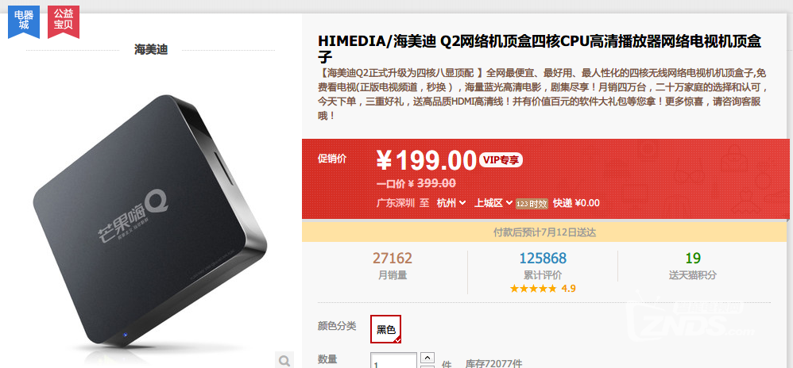Increase quantity with the up arrow
Screen dimensions: 793x368
(x=427, y=358)
